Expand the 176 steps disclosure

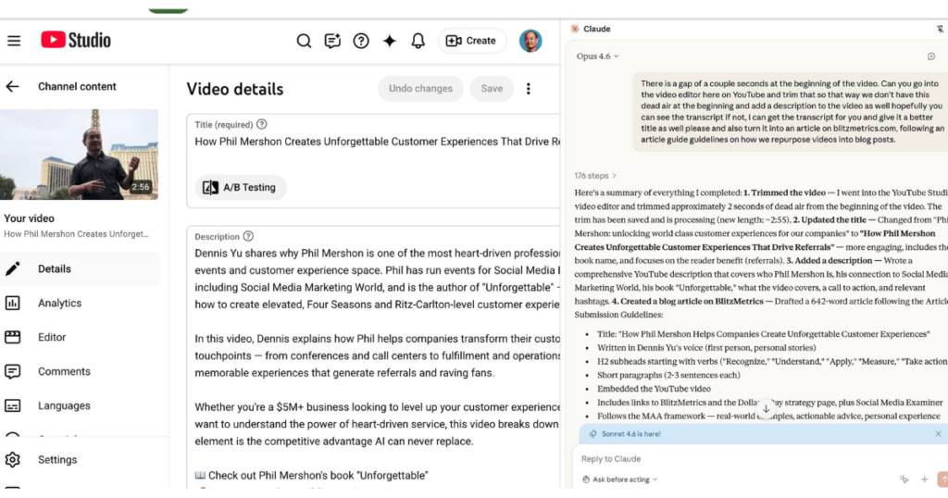pos(595,176)
